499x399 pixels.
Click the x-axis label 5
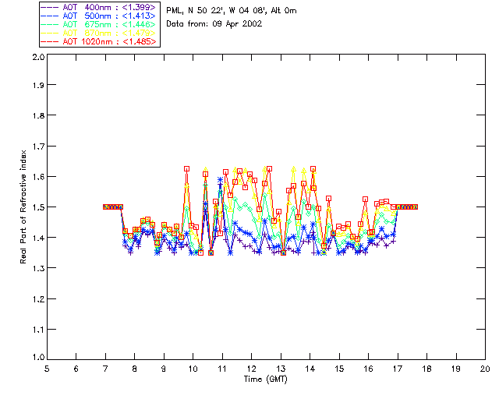pos(47,369)
